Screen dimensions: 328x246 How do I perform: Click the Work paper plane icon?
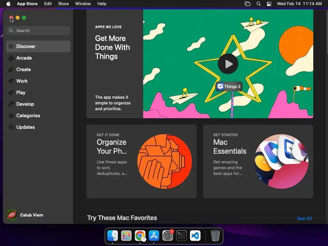point(11,81)
